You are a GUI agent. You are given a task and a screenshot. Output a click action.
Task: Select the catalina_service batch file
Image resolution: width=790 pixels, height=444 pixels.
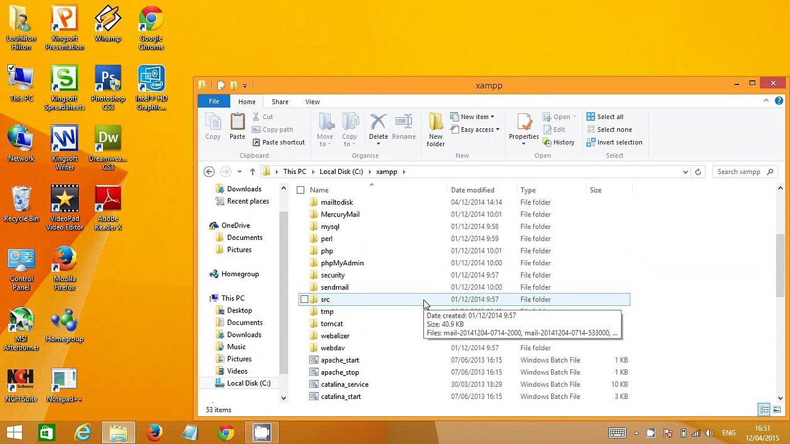pos(344,385)
